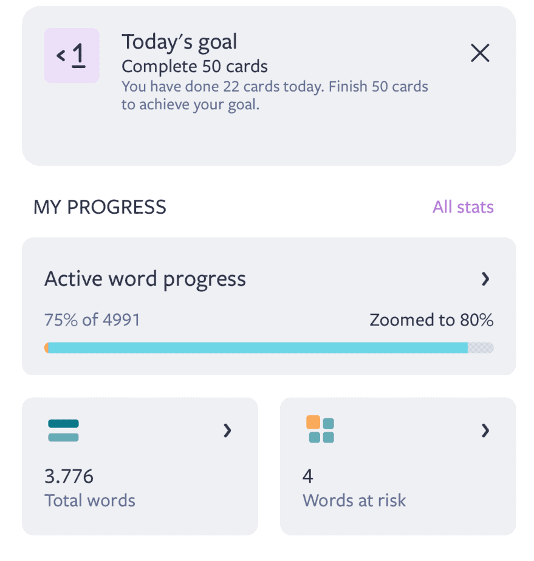Tap the '22 cards today' description text
The height and width of the screenshot is (561, 534).
coord(275,95)
